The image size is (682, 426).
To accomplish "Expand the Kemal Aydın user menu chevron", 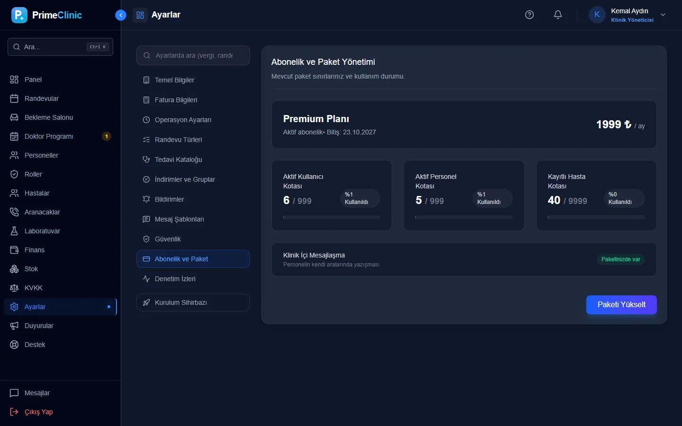I will click(x=663, y=15).
